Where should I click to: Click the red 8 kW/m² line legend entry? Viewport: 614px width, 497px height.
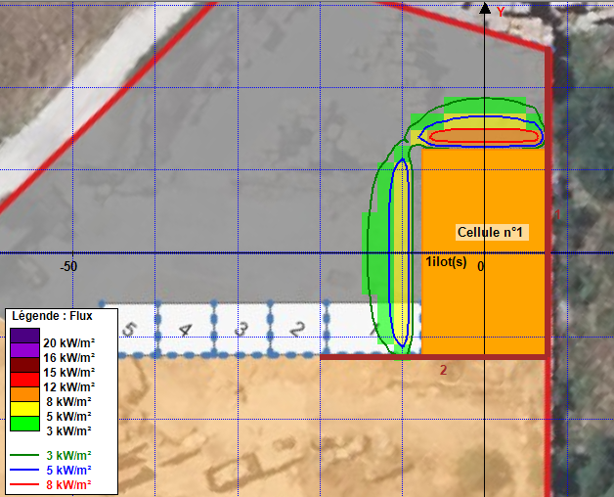[x=24, y=484]
